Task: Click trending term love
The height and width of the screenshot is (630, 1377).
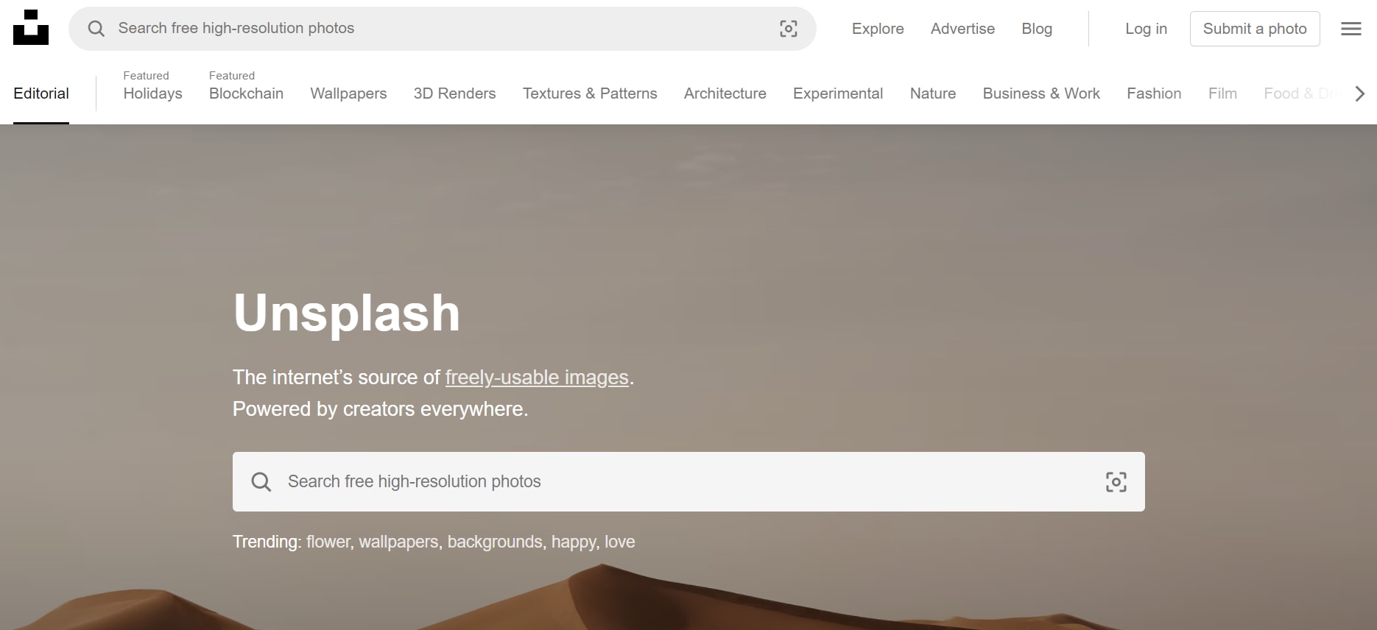Action: pos(620,542)
